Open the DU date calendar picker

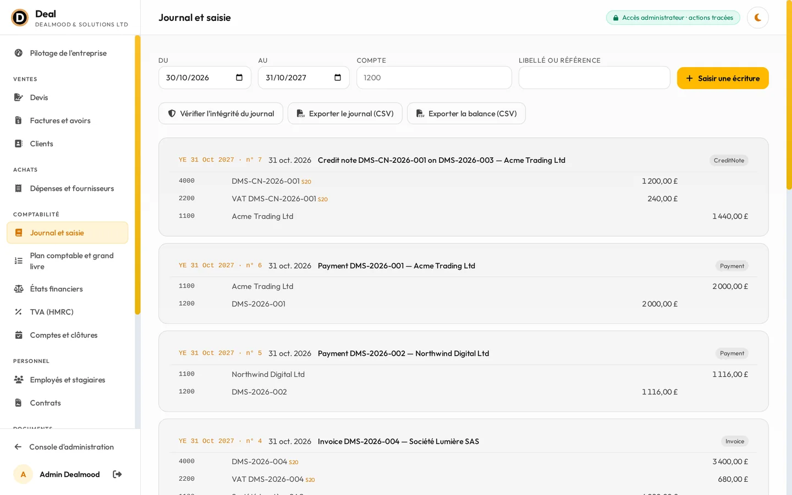point(239,78)
